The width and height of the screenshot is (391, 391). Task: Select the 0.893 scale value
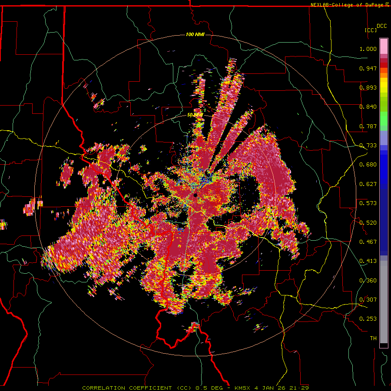coord(368,87)
